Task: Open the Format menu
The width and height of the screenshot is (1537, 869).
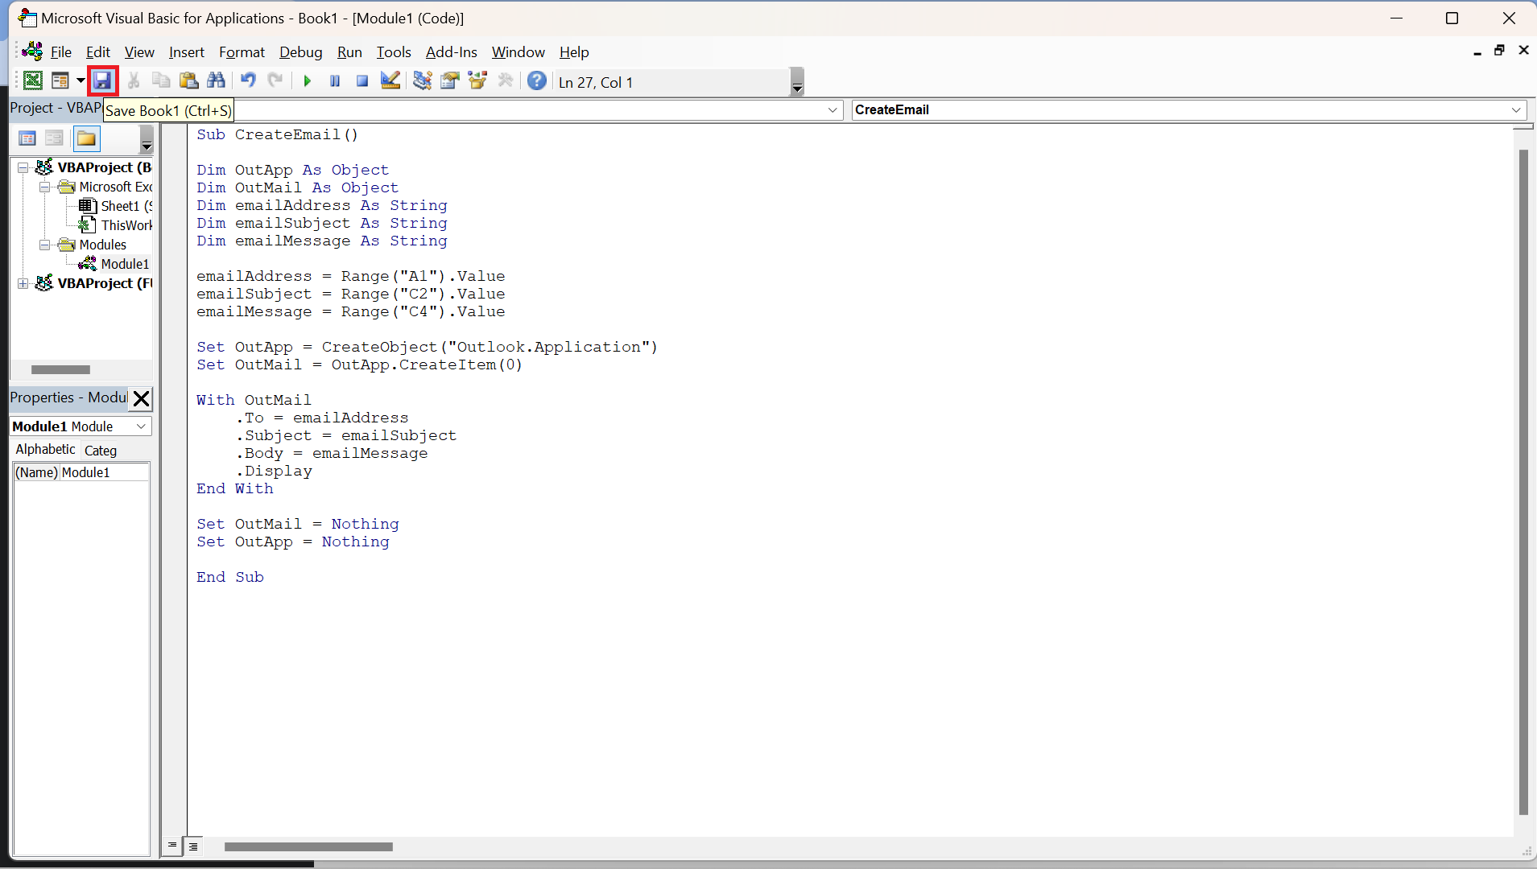Action: [242, 52]
